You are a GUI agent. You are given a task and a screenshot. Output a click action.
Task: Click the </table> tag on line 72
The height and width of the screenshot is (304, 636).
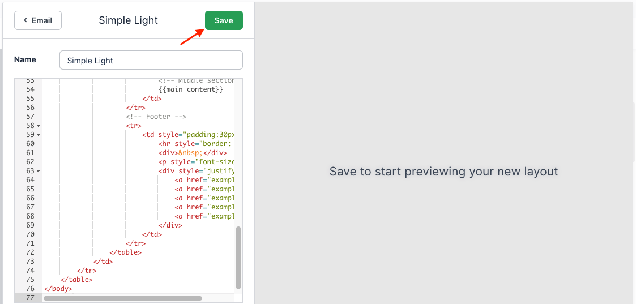pos(125,252)
